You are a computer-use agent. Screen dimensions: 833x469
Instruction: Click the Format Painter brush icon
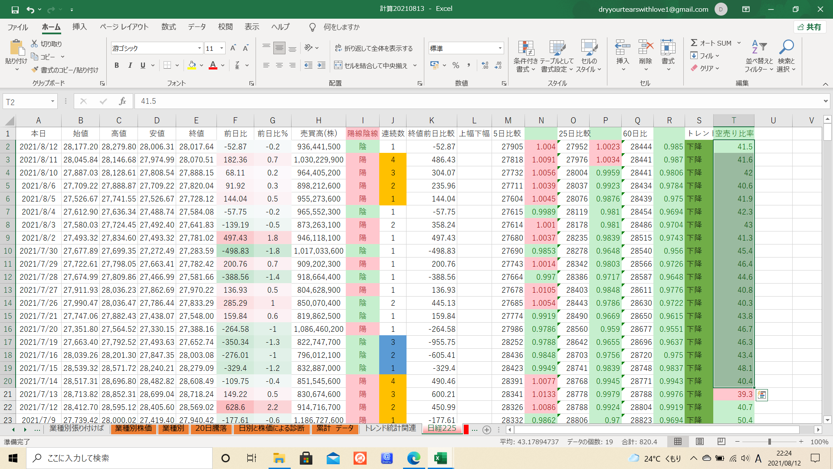[x=35, y=70]
